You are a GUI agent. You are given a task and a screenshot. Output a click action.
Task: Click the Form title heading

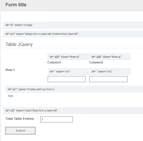tap(16, 5)
